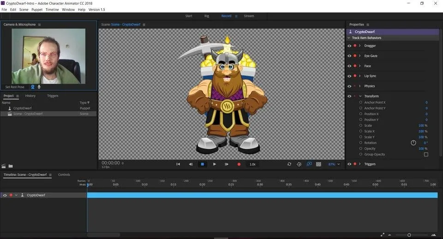Screen dimensions: 443x239
Task: Toggle the transparency checkerboard background icon
Action: 319,164
